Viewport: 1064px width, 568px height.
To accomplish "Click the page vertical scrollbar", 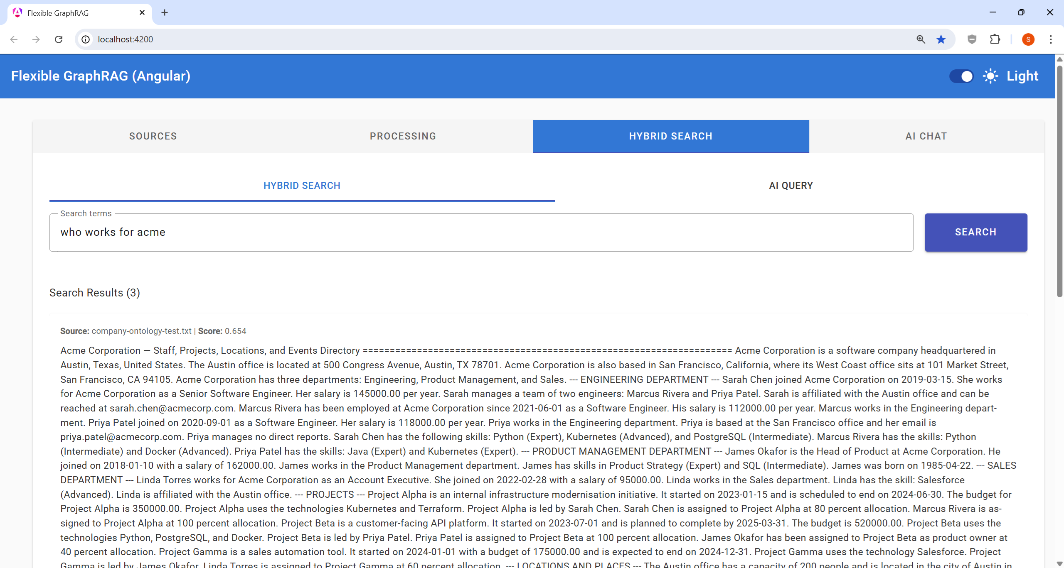I will pyautogui.click(x=1059, y=181).
